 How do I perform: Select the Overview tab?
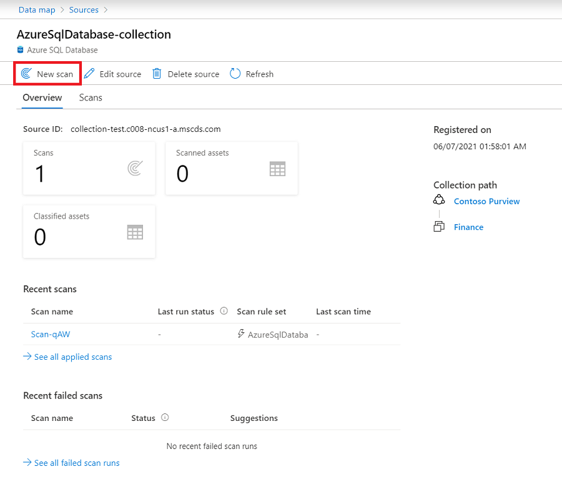(x=42, y=97)
